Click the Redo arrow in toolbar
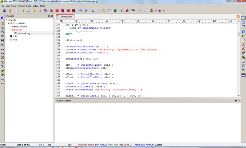 coord(86,11)
